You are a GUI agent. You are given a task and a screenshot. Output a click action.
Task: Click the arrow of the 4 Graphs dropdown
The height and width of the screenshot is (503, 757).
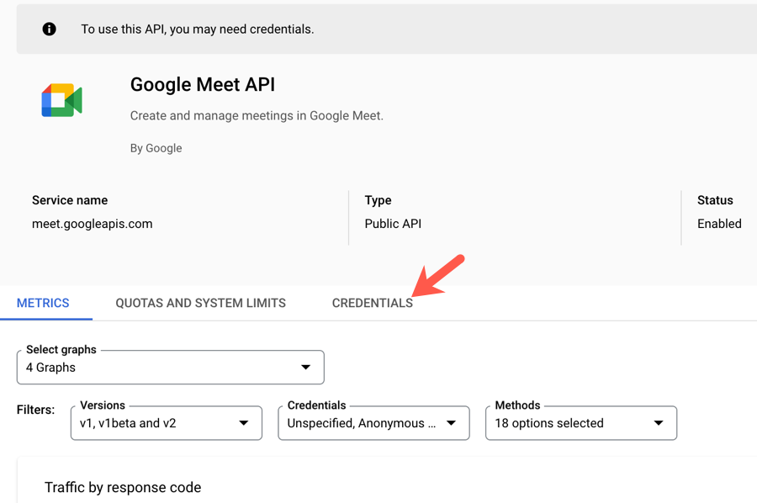305,368
